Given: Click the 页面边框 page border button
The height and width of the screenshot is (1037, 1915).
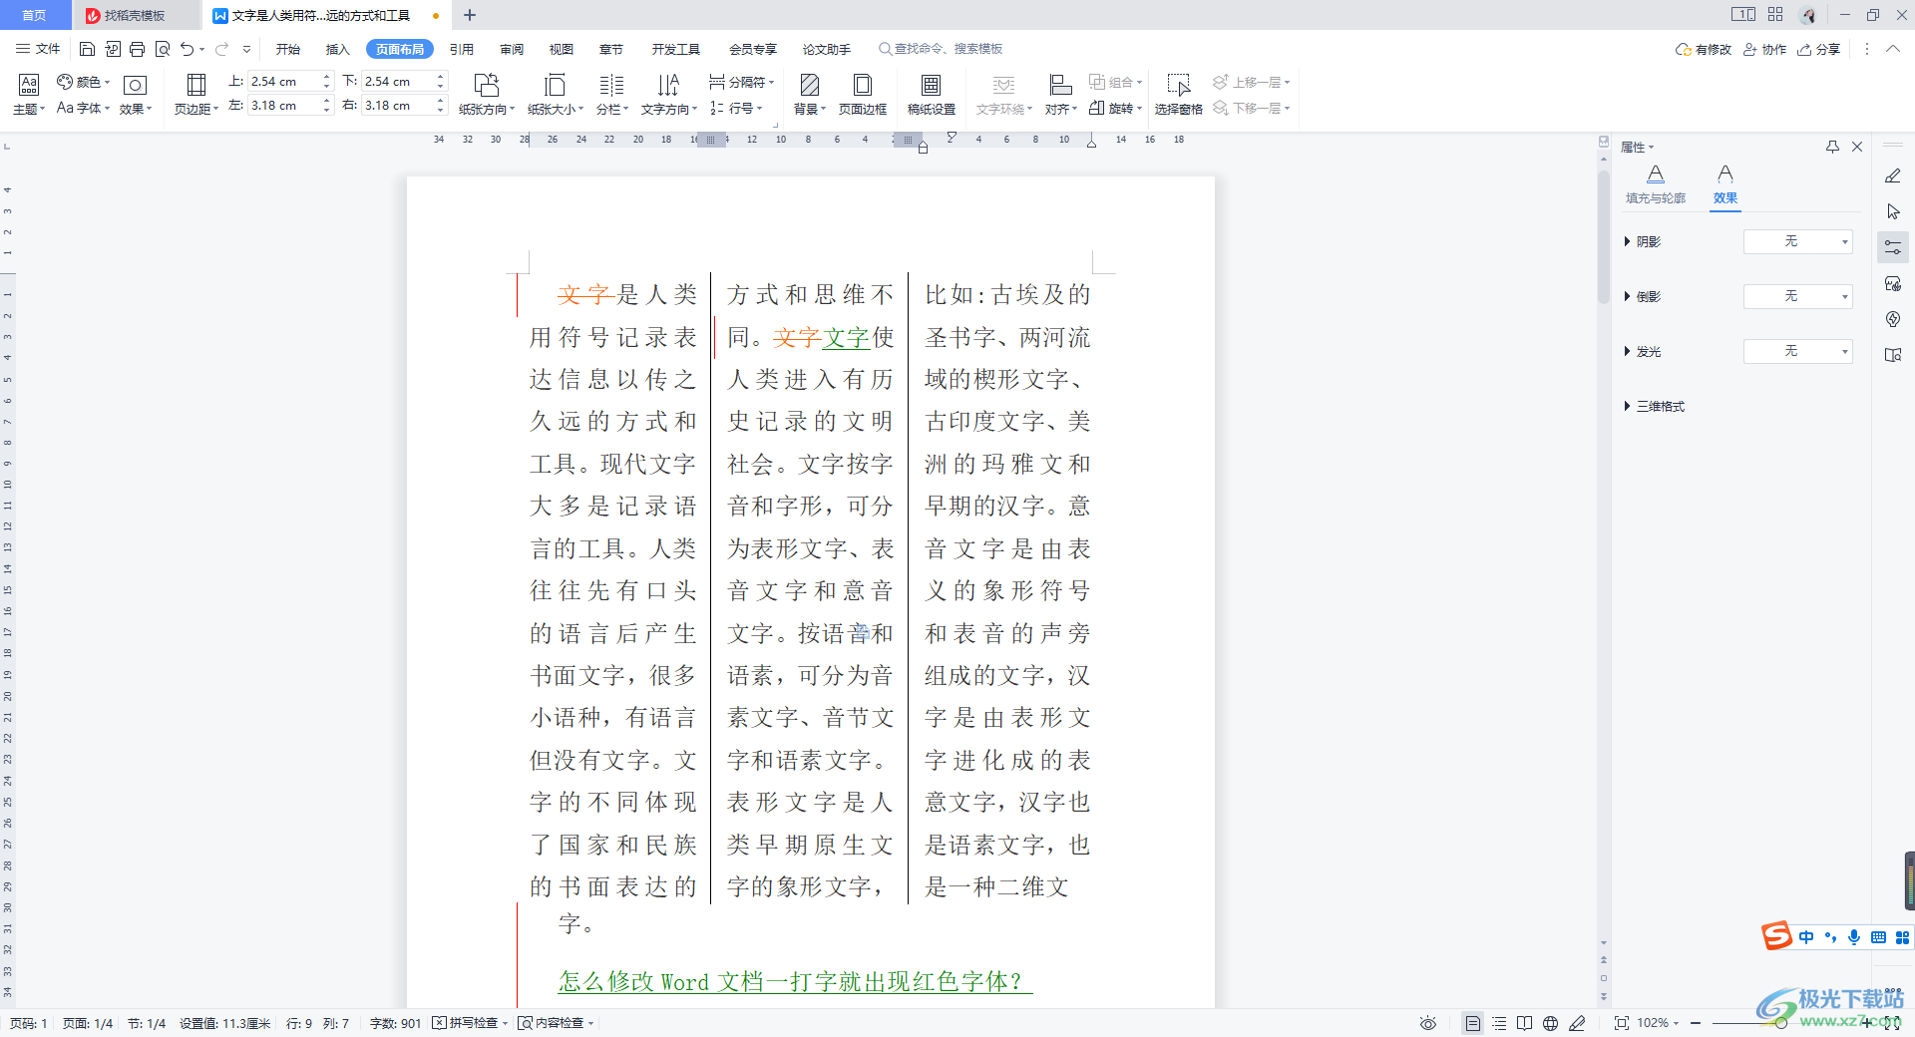Looking at the screenshot, I should coord(863,95).
